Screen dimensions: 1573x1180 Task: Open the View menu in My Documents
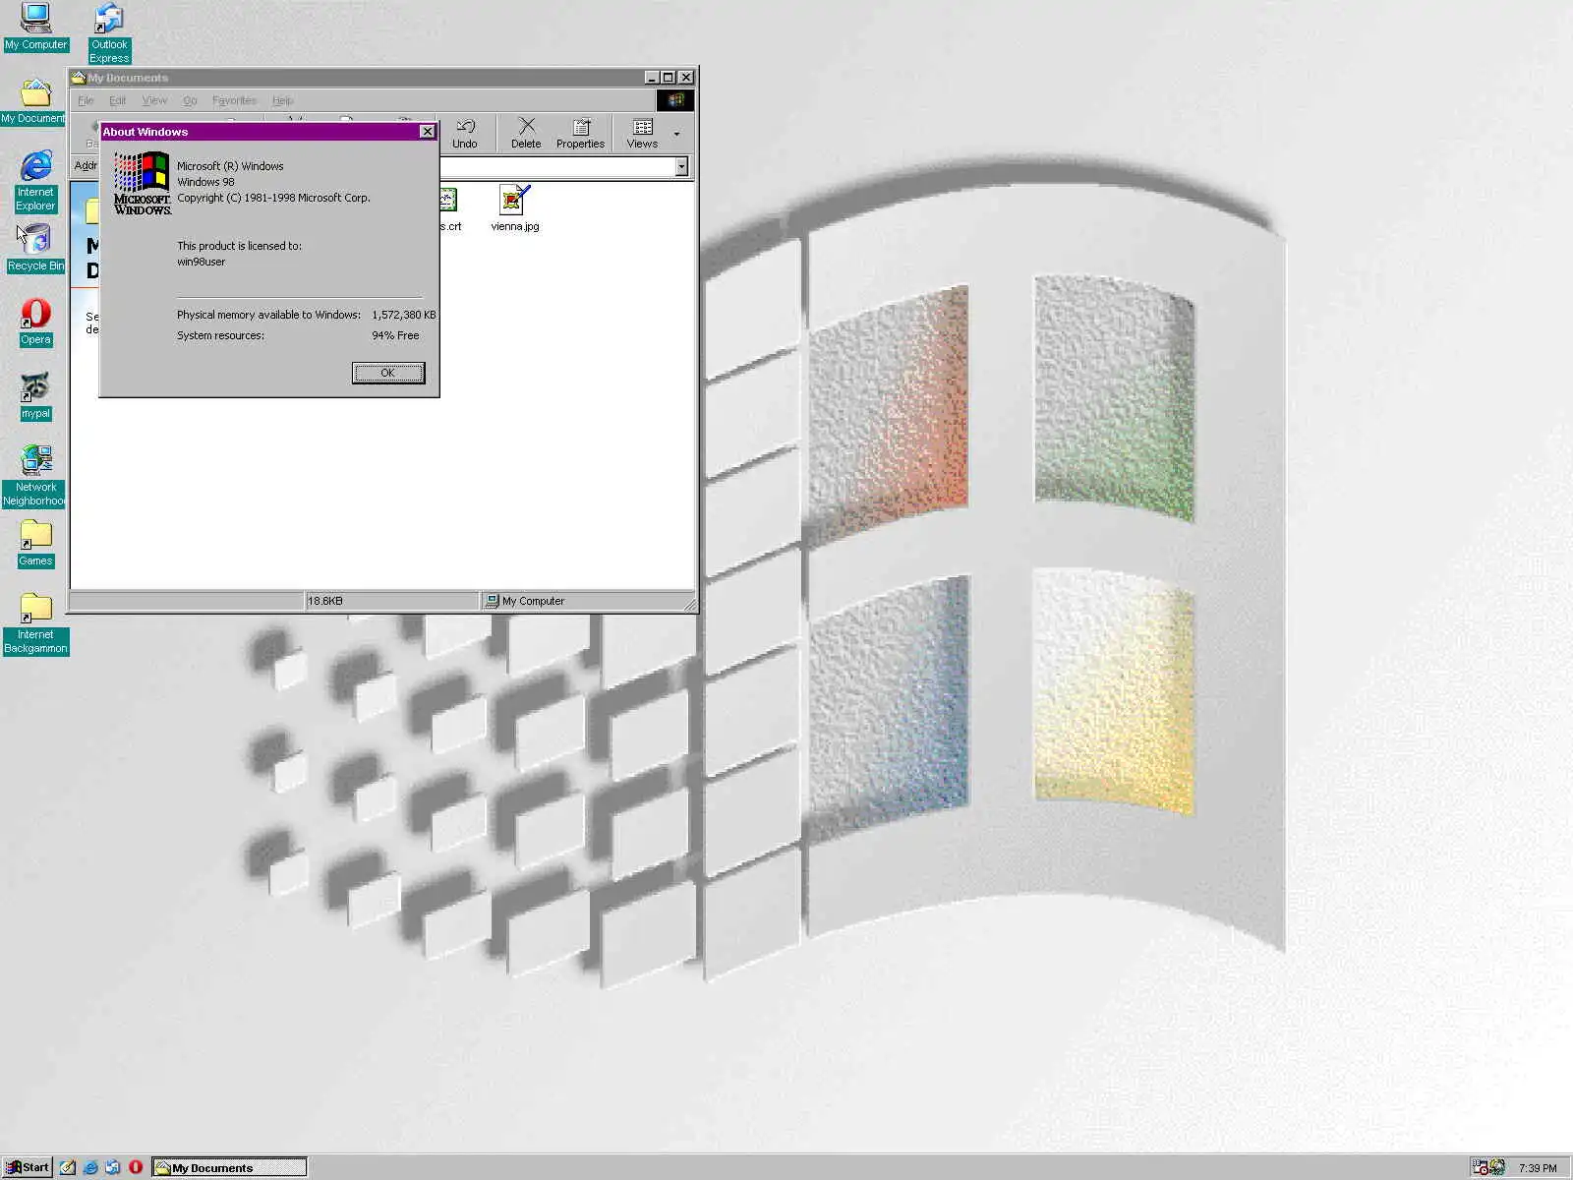click(x=154, y=100)
